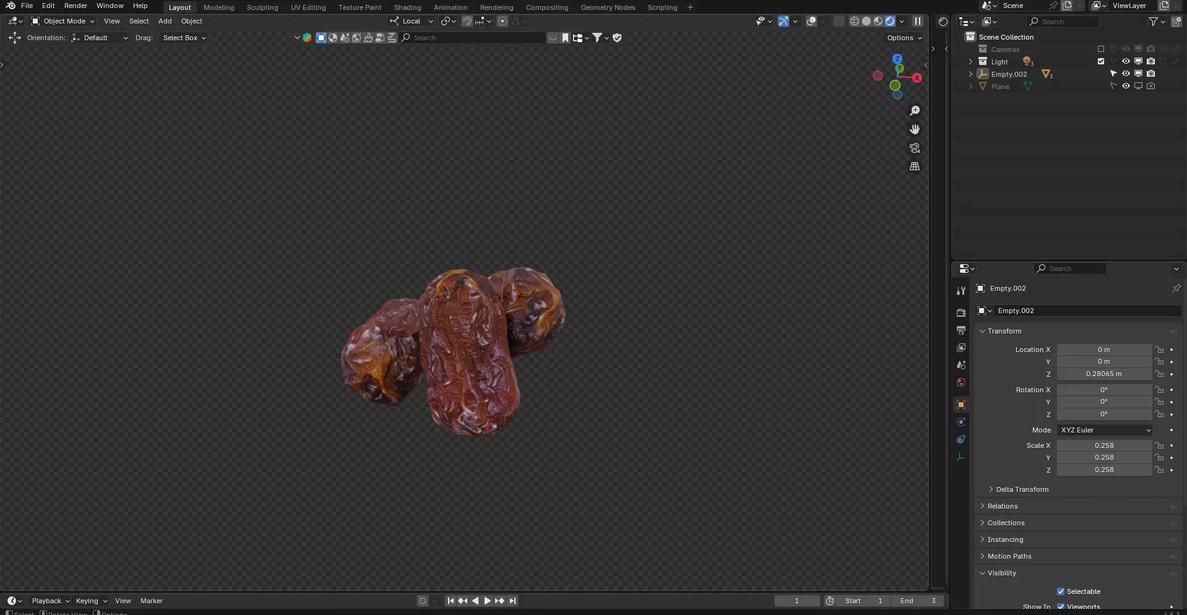Open the Keying menu in timeline
1187x615 pixels.
click(91, 601)
